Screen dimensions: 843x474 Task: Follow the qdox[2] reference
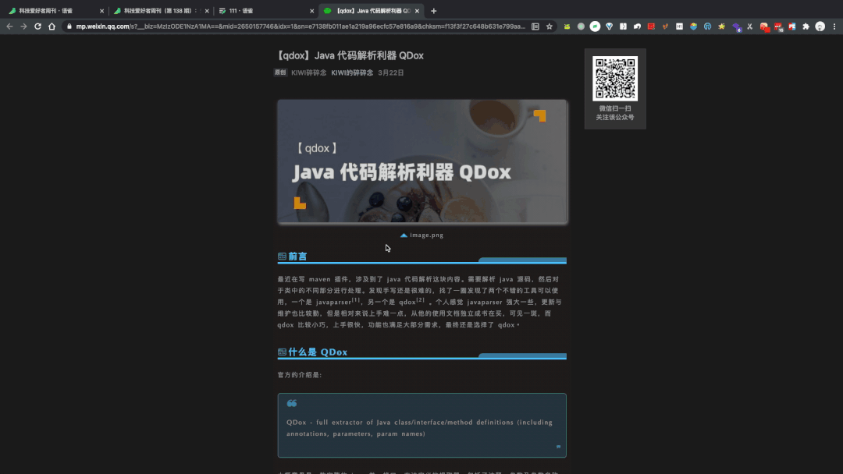411,302
